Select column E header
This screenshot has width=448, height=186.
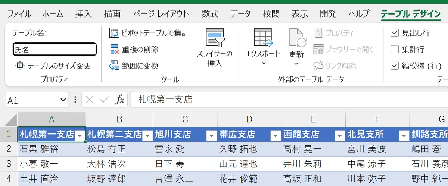point(314,119)
